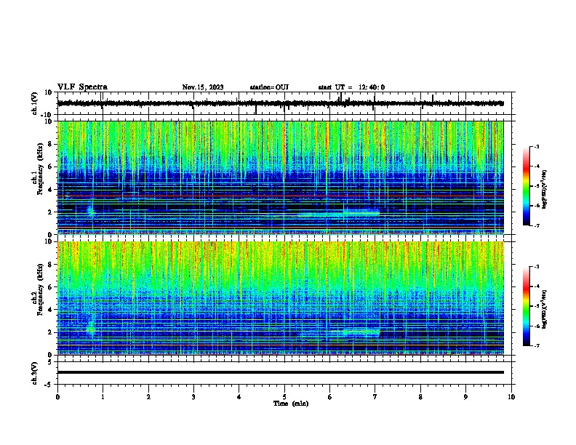576x445 pixels.
Task: Click the "6" kHz tick on ch.2 spectrogram axis
Action: (x=51, y=287)
